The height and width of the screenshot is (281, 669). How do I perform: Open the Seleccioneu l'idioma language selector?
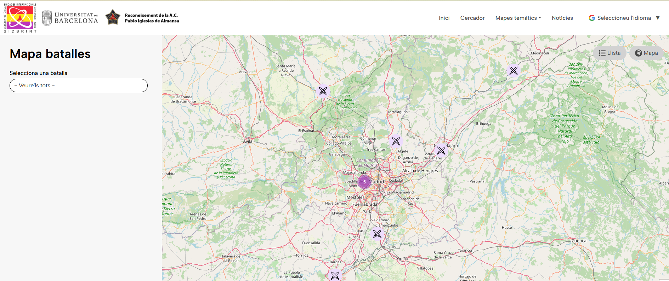pyautogui.click(x=624, y=18)
